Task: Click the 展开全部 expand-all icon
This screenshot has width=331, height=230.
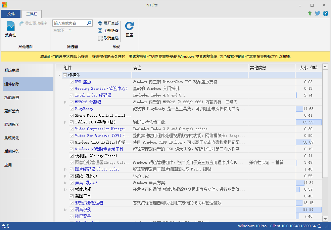Action: tap(100, 23)
